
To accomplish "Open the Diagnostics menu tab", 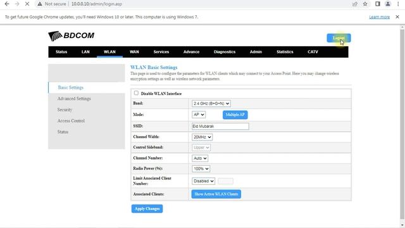I will click(x=225, y=52).
